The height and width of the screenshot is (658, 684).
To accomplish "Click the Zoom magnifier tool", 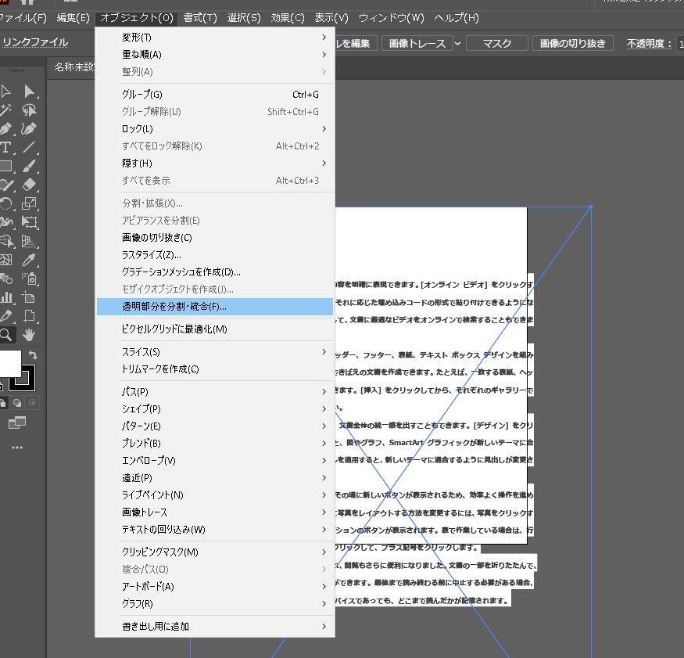I will pos(6,335).
